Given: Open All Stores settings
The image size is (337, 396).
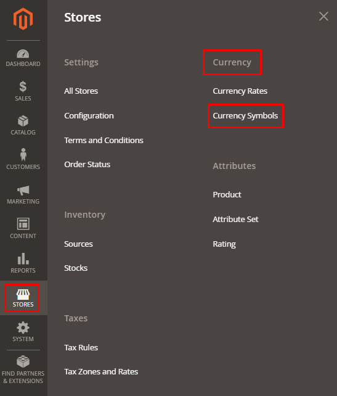Looking at the screenshot, I should (81, 91).
